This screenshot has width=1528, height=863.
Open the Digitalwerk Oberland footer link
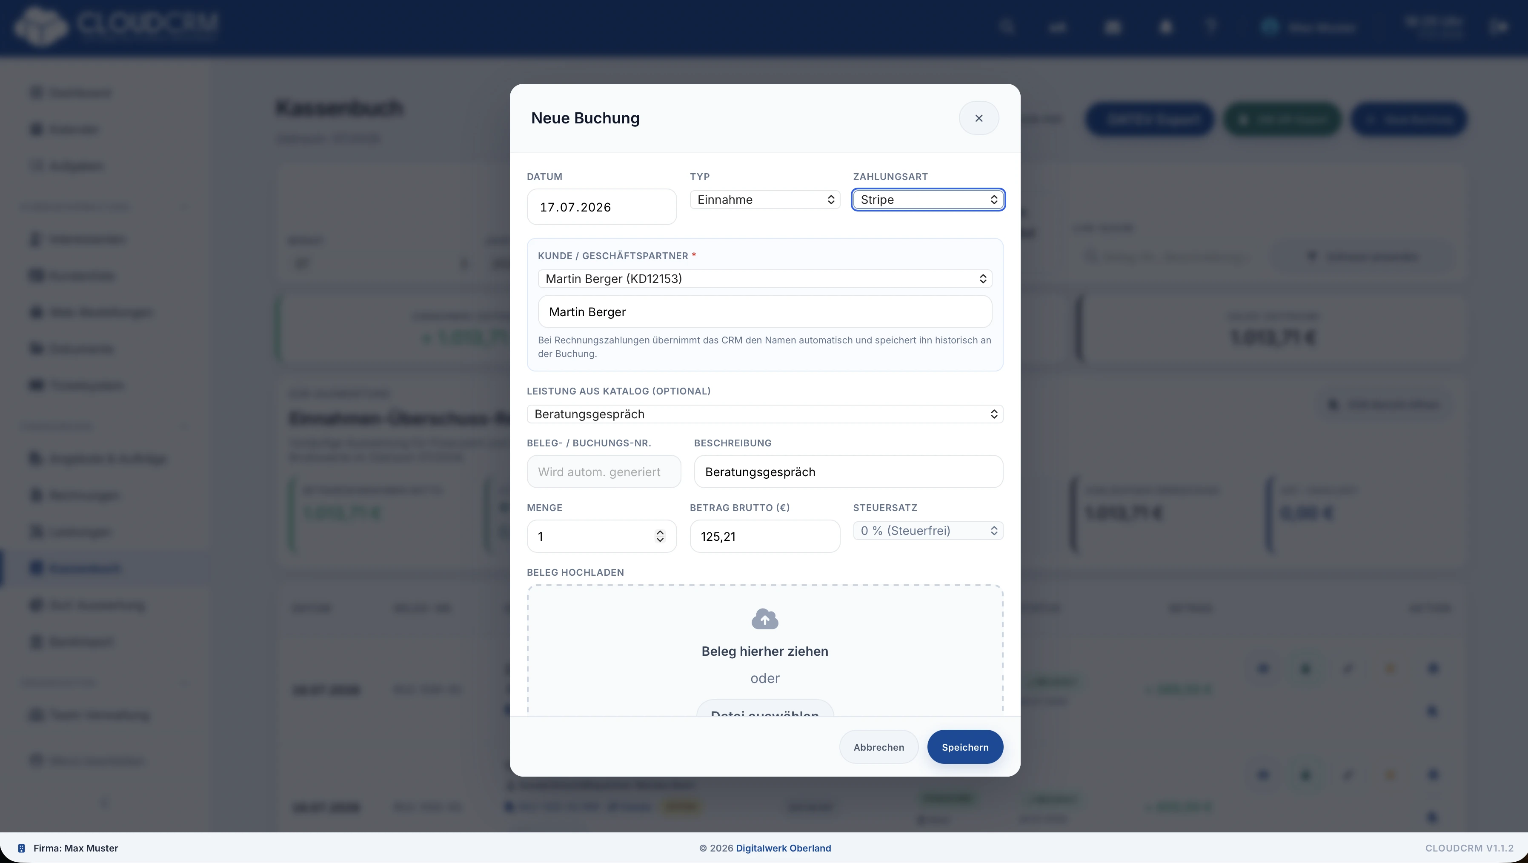[x=783, y=848]
